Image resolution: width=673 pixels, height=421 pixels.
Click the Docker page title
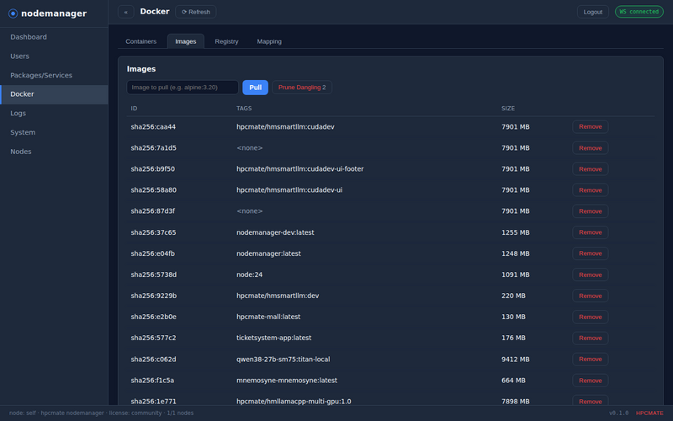155,12
